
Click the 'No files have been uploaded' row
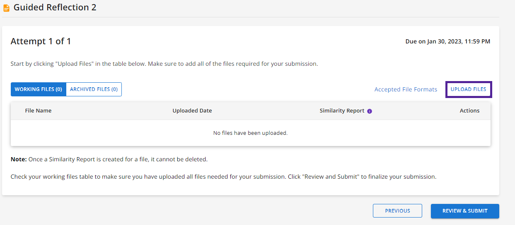point(250,133)
